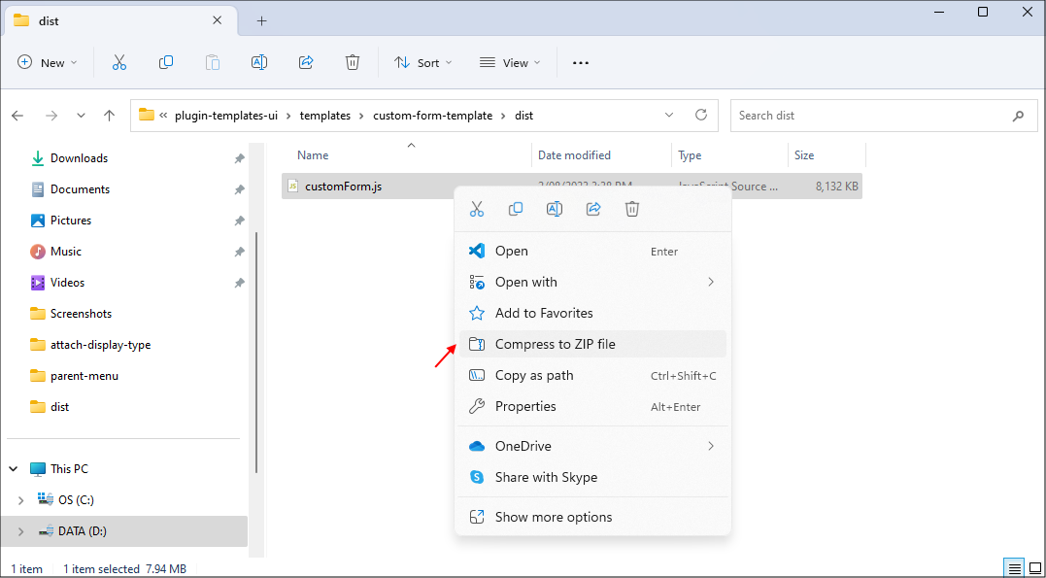Refresh the current folder view

pyautogui.click(x=701, y=115)
